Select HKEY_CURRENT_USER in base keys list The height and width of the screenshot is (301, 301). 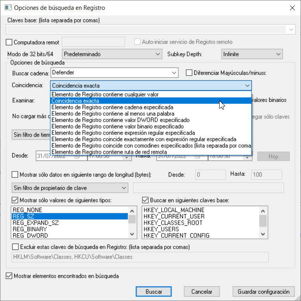point(174,216)
